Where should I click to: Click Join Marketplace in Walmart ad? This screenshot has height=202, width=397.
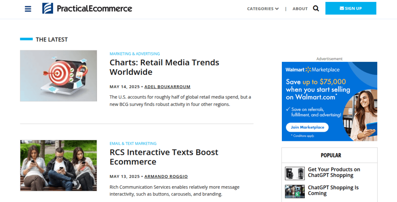[307, 127]
